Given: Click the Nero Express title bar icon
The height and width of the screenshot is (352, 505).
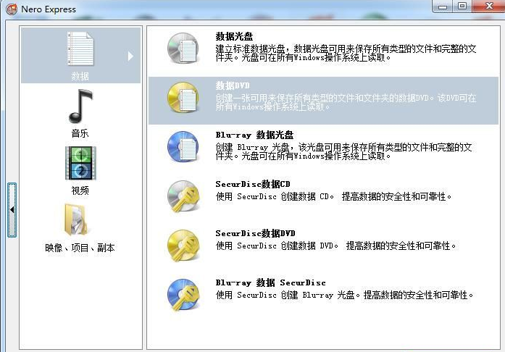Looking at the screenshot, I should tap(12, 9).
